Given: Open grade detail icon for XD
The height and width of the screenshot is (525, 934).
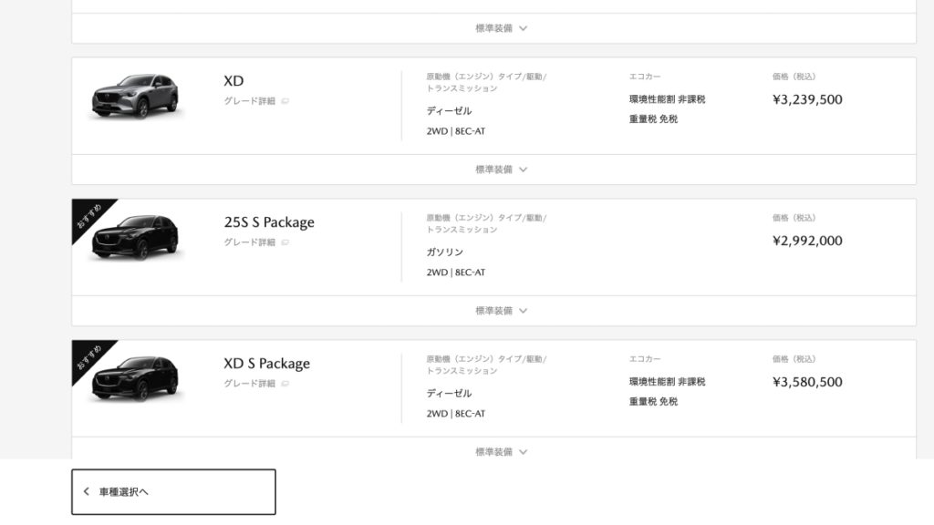Looking at the screenshot, I should [285, 101].
